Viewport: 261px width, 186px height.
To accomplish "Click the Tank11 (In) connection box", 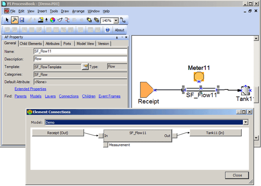I will pos(215,133).
